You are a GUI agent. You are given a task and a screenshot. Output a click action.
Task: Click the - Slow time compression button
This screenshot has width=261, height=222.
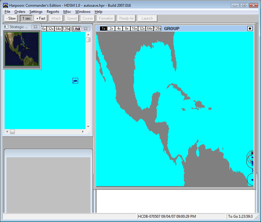[11, 18]
